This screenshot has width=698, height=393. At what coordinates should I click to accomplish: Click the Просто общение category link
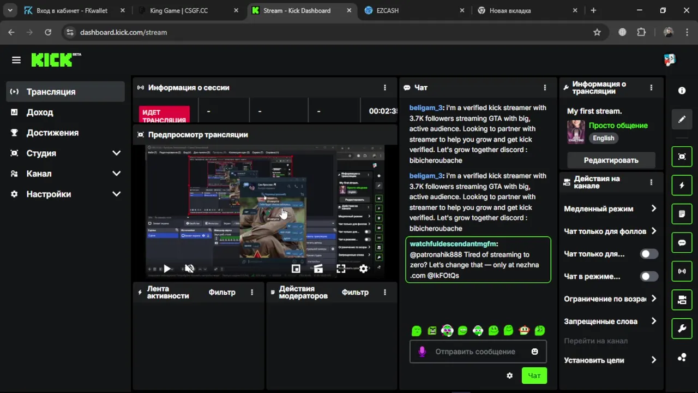pyautogui.click(x=618, y=126)
